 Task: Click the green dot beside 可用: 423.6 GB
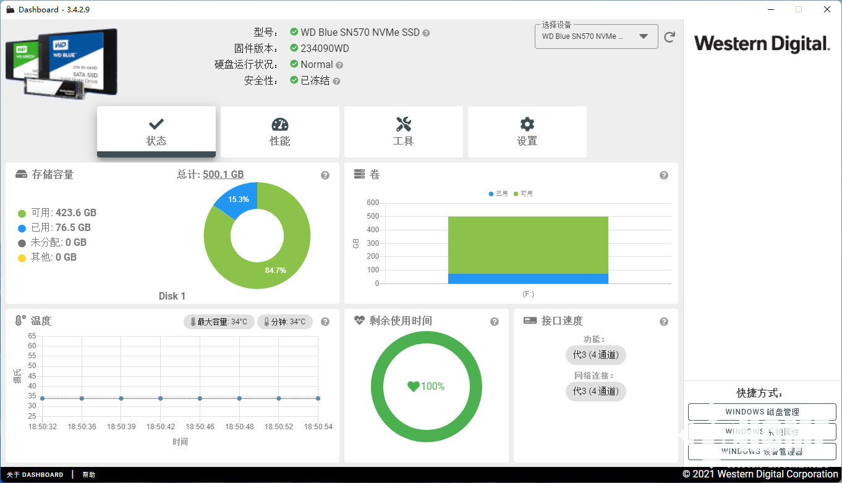pos(22,214)
